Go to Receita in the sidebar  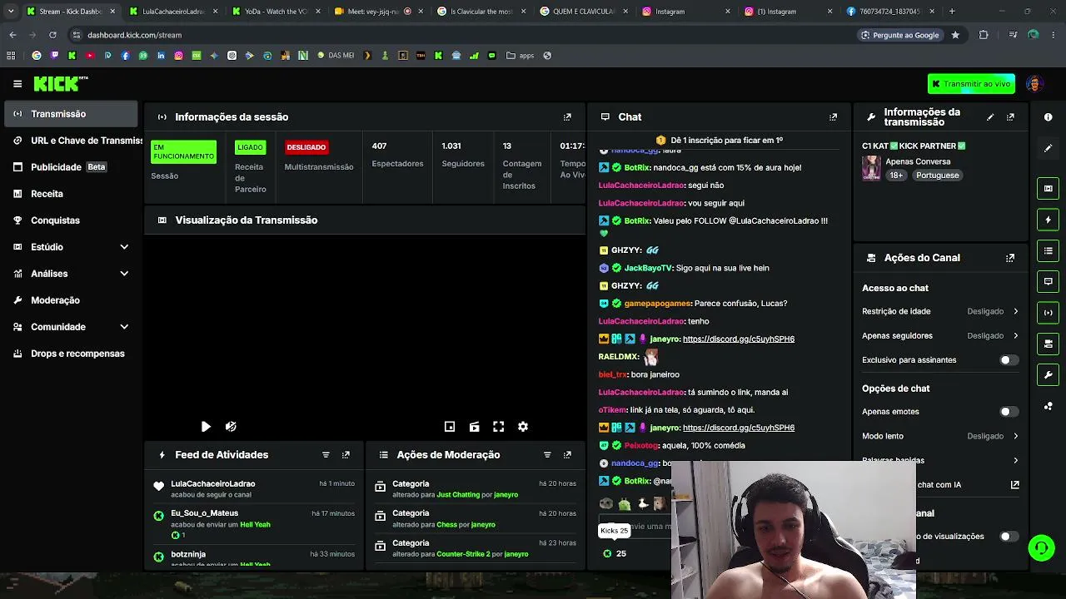[x=72, y=194]
